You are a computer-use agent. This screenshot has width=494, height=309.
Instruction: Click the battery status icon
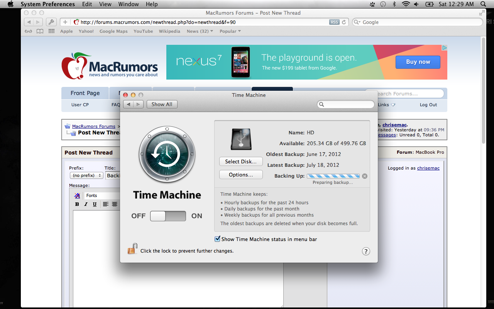pyautogui.click(x=429, y=4)
